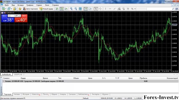This screenshot has height=100, width=179.
Task: Select the trendline drawing tool
Action: [114, 9]
